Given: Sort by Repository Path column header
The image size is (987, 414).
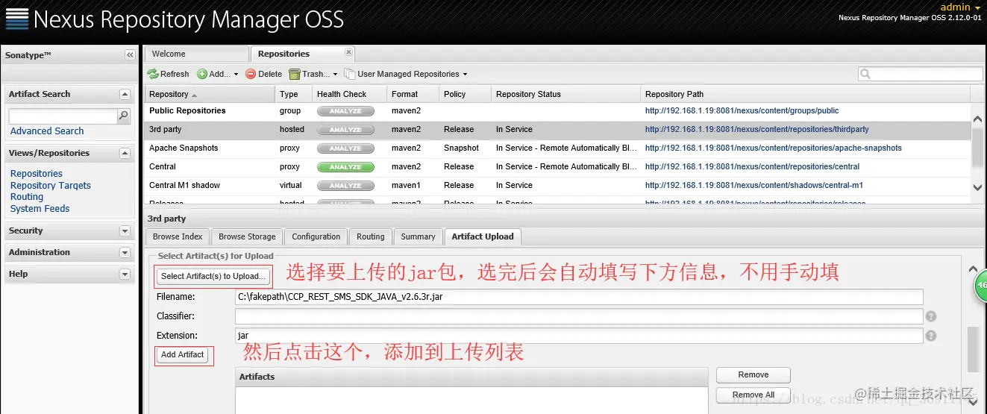Looking at the screenshot, I should 805,94.
